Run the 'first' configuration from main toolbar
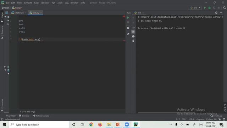The image size is (227, 128). coord(205,8)
